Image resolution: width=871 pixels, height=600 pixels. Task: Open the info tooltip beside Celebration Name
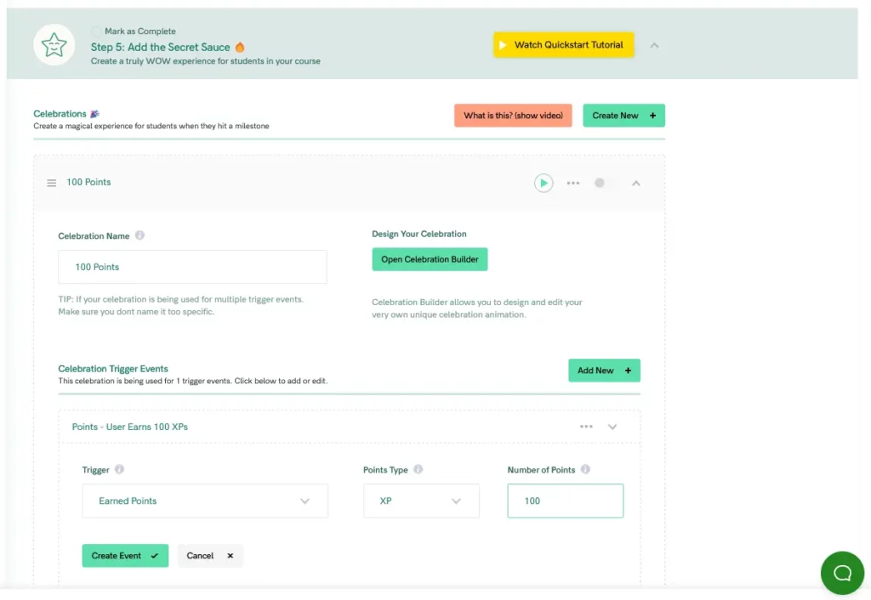pos(139,235)
